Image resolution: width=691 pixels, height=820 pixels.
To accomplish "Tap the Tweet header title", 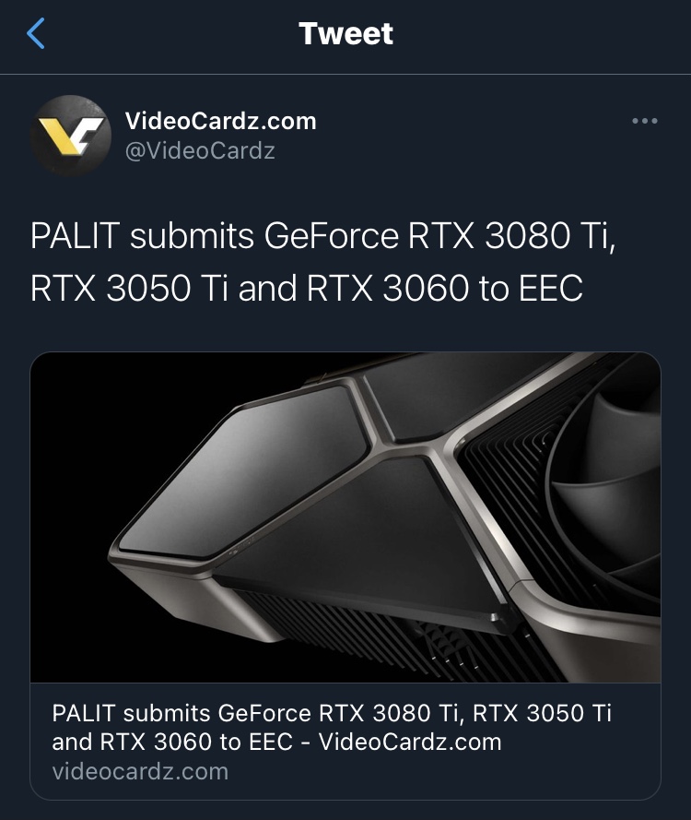I will tap(345, 33).
